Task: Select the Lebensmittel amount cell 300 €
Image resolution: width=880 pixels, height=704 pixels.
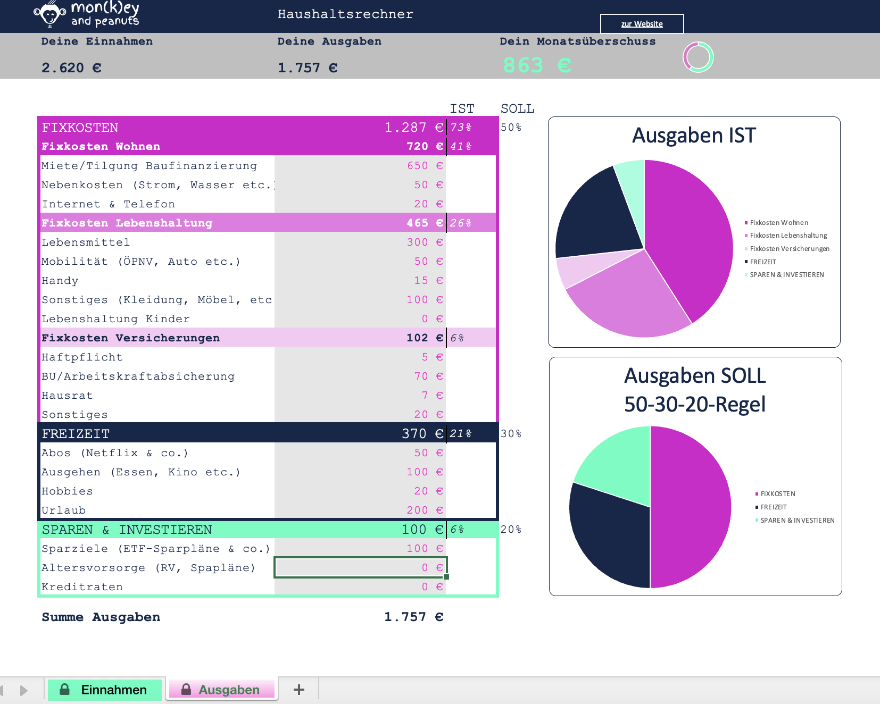Action: (x=360, y=242)
